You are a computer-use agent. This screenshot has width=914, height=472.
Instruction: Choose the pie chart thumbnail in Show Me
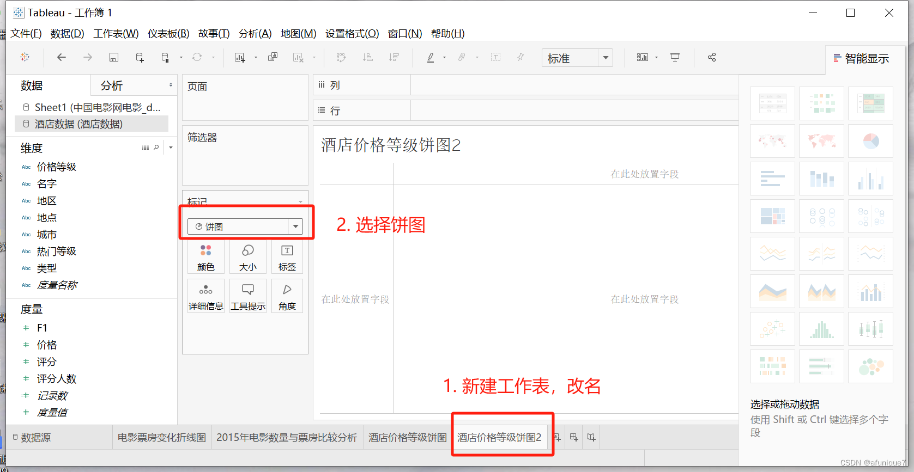pos(871,141)
